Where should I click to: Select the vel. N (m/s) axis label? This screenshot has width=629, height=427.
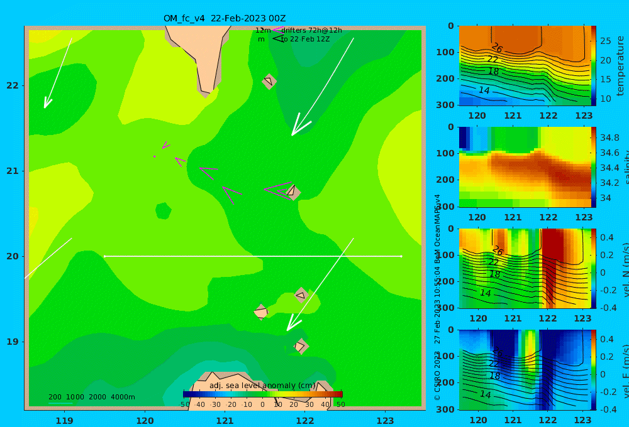tap(625, 269)
